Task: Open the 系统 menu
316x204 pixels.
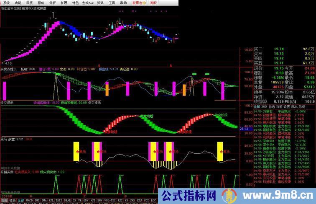Action: pos(6,3)
